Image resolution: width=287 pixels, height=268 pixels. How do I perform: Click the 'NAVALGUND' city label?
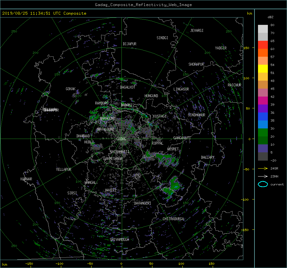106,129
